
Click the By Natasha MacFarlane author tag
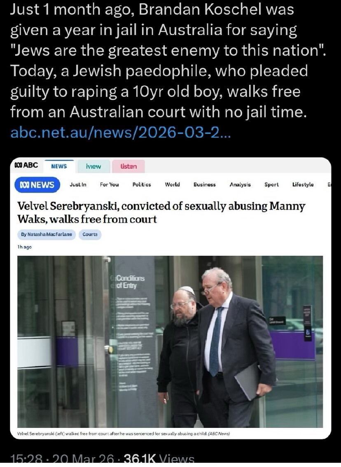click(47, 234)
